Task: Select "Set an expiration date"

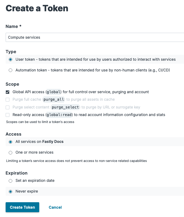Action: (x=10, y=181)
